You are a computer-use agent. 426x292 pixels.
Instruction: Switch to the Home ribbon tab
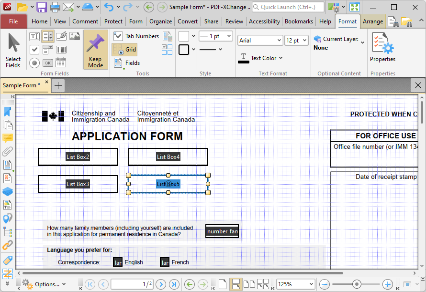(x=39, y=21)
